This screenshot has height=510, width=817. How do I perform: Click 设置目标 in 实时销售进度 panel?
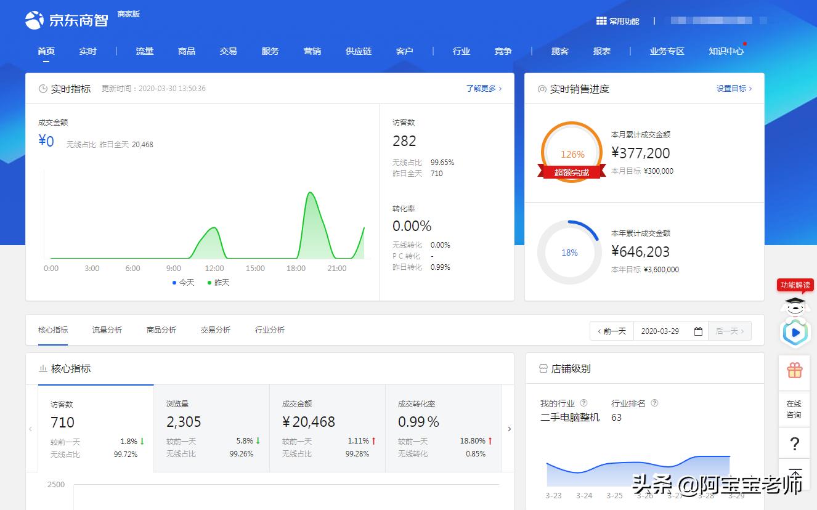(732, 88)
